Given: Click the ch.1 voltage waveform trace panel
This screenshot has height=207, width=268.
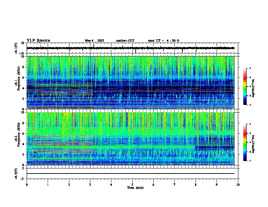Looking at the screenshot, I should pyautogui.click(x=133, y=48).
